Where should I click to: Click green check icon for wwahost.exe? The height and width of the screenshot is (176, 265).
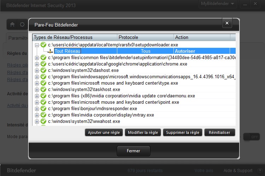coord(43,121)
